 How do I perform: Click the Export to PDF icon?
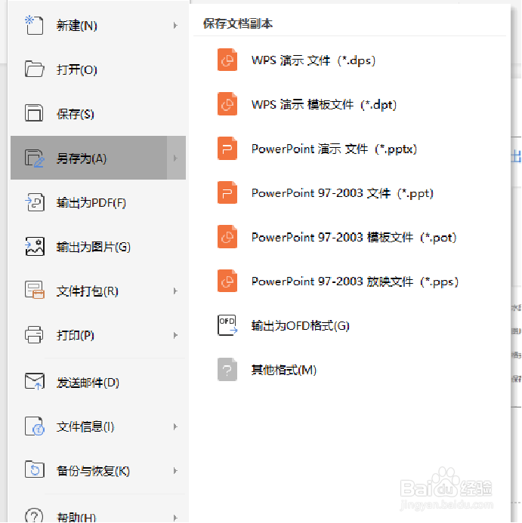pos(35,202)
